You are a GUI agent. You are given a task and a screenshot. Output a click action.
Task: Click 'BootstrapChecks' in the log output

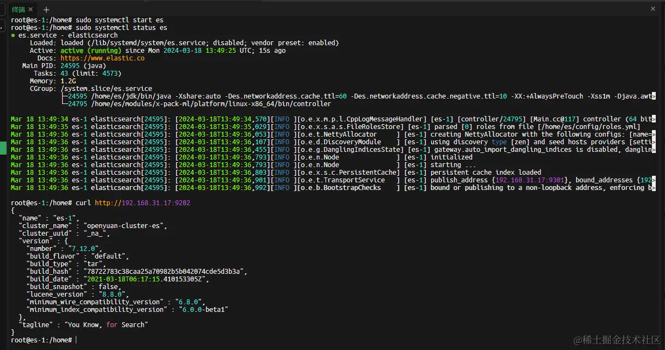(352, 187)
